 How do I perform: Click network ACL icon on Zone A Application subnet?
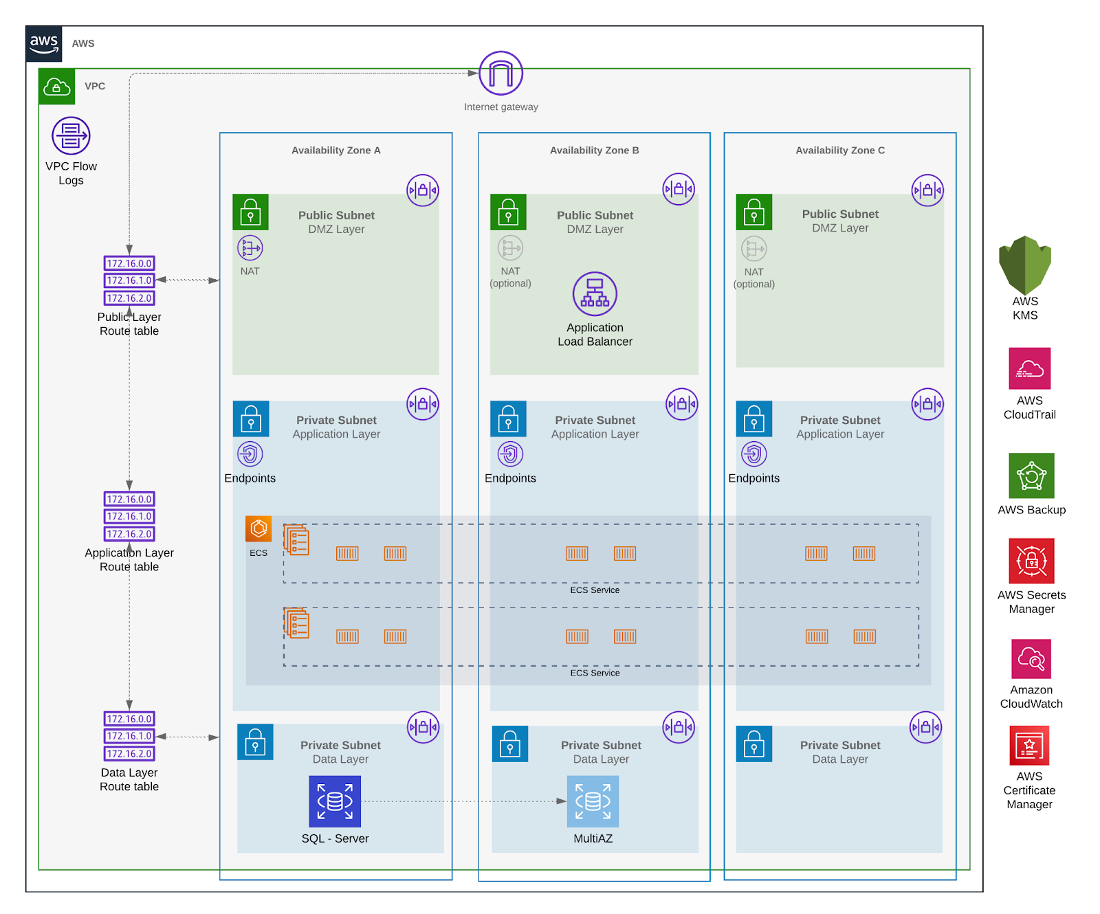pos(423,404)
